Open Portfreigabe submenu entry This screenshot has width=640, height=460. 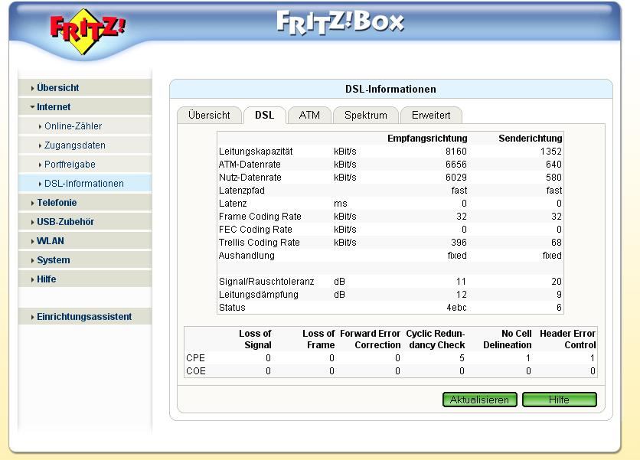point(85,165)
